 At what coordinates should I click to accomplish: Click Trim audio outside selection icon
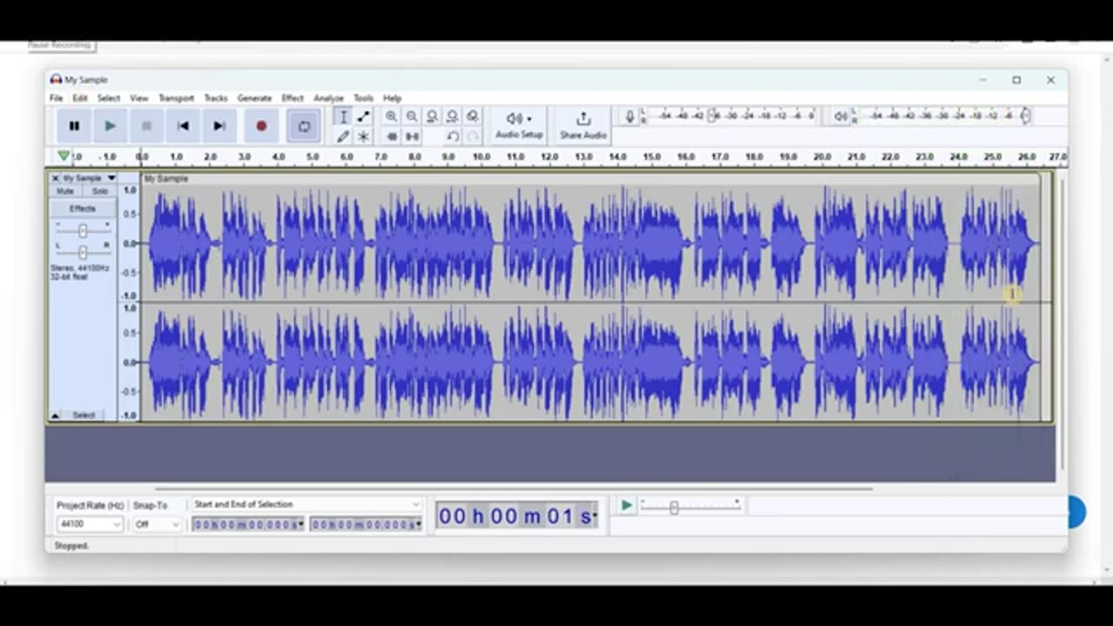[391, 137]
